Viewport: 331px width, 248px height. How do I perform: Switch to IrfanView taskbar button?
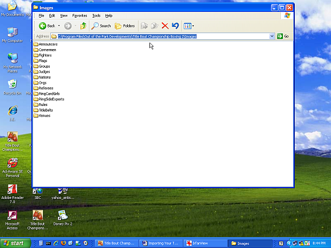pyautogui.click(x=205, y=243)
